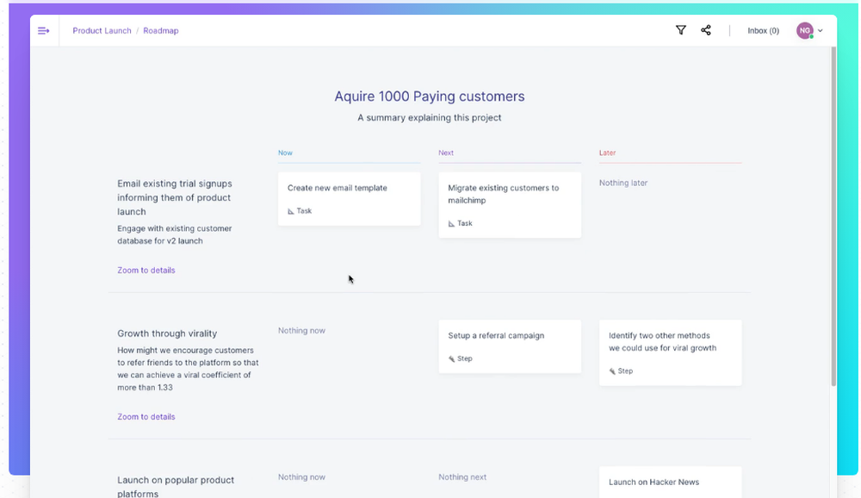The height and width of the screenshot is (498, 861).
Task: Click Step icon on Setup a referral campaign card
Action: (x=452, y=359)
